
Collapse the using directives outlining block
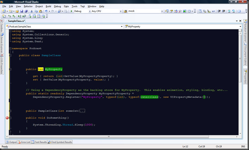(x=10, y=31)
